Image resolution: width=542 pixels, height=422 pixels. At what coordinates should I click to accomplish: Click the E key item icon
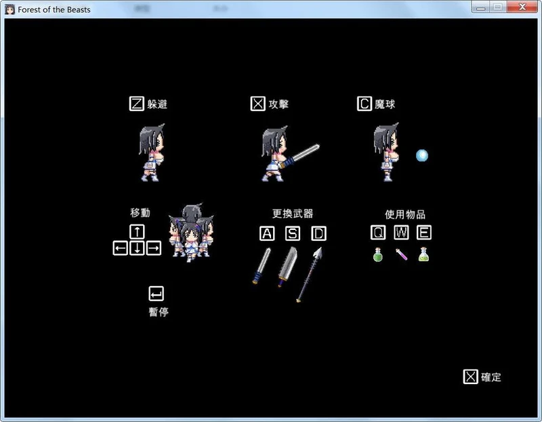click(424, 233)
